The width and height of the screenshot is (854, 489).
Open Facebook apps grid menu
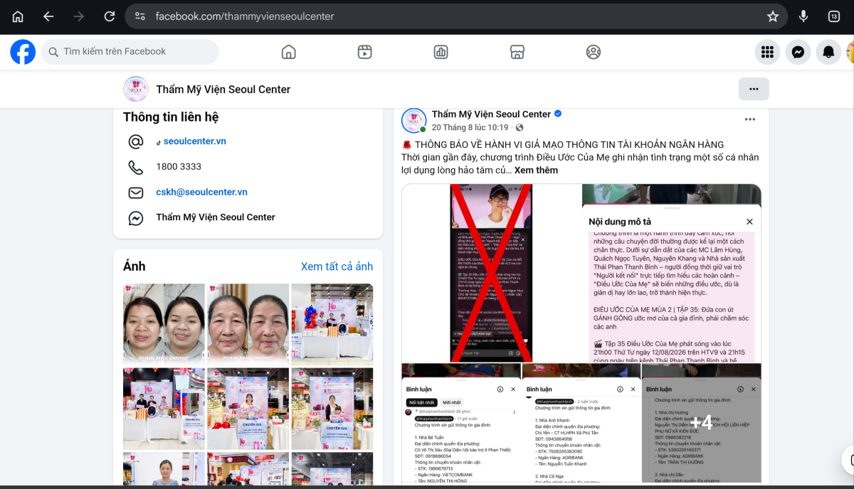[x=767, y=52]
